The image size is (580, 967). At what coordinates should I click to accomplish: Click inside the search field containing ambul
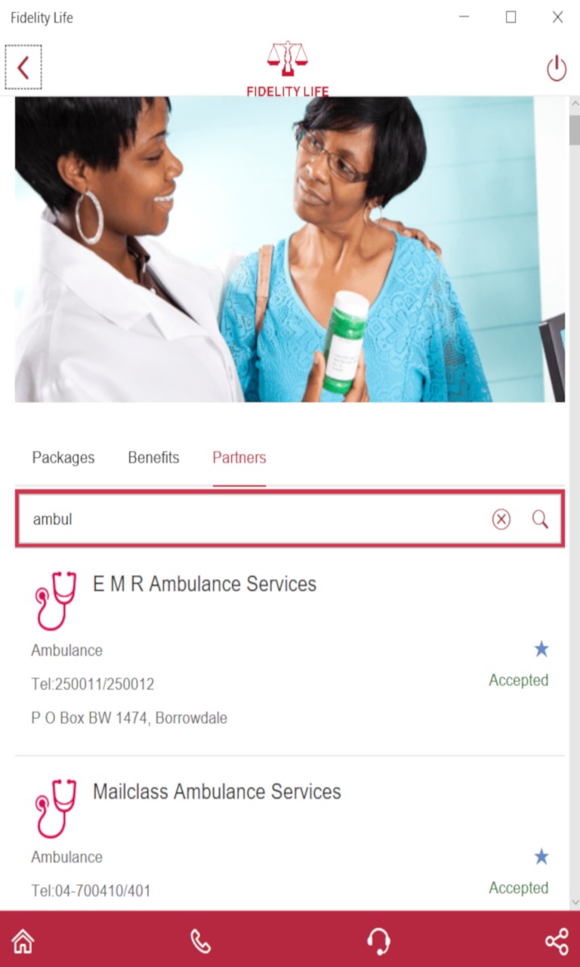(x=257, y=519)
